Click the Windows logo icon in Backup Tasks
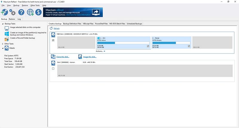The image size is (239, 128). (7, 34)
